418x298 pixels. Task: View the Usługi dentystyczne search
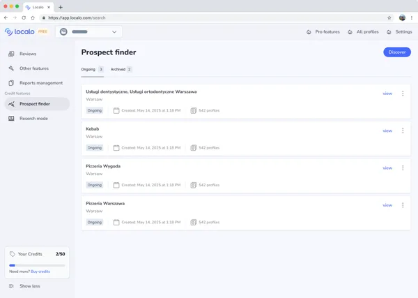click(x=387, y=94)
